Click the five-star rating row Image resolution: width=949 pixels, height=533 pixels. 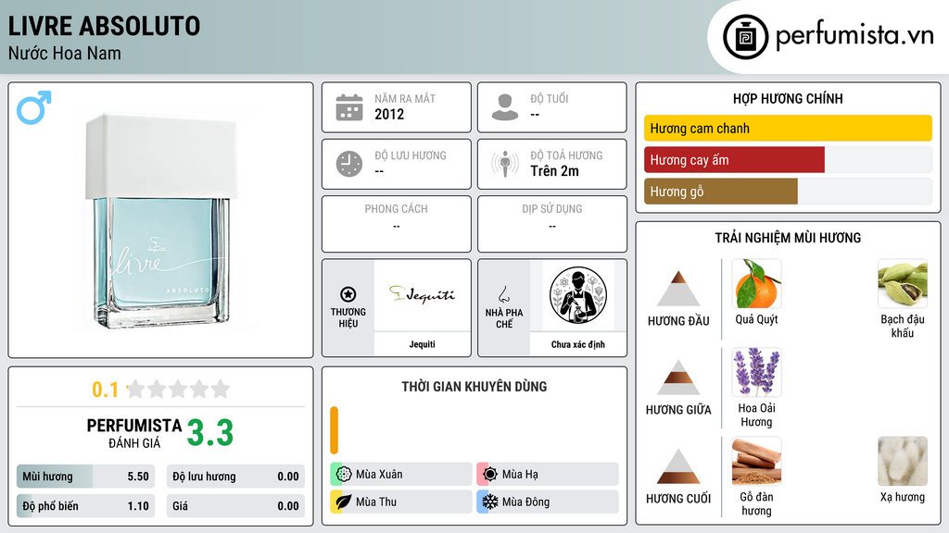[x=178, y=390]
